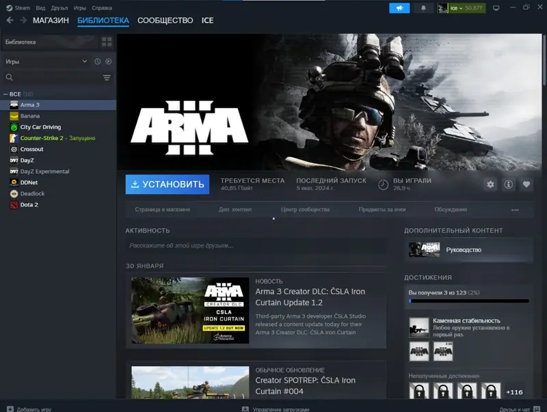This screenshot has width=547, height=412.
Task: Click the forward navigation arrow
Action: (x=23, y=20)
